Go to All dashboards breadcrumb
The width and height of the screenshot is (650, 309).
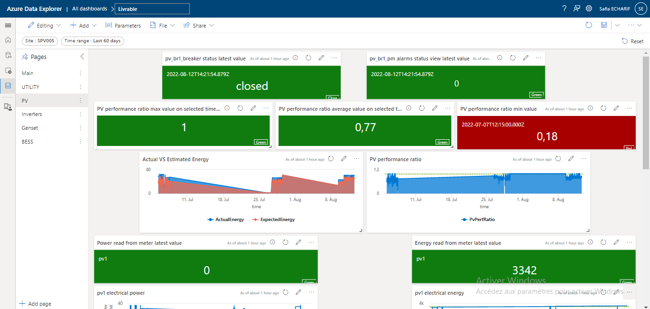[x=89, y=9]
